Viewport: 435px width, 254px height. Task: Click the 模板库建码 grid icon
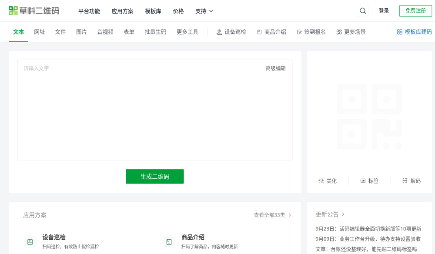(x=399, y=32)
